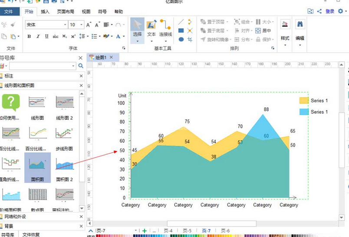Close the 背景 library section
The width and height of the screenshot is (349, 237).
[81, 226]
